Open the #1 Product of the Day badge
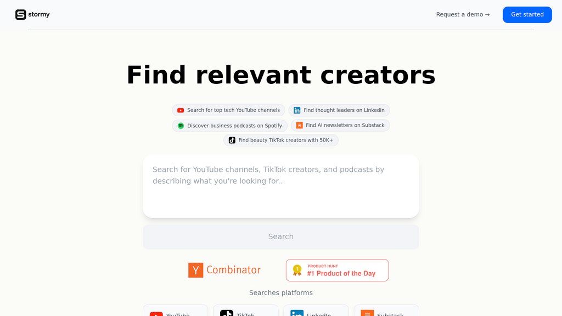 tap(338, 270)
